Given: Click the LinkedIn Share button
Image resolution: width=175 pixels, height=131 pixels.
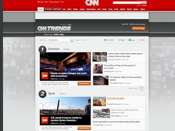Looking at the screenshot, I should (x=132, y=40).
